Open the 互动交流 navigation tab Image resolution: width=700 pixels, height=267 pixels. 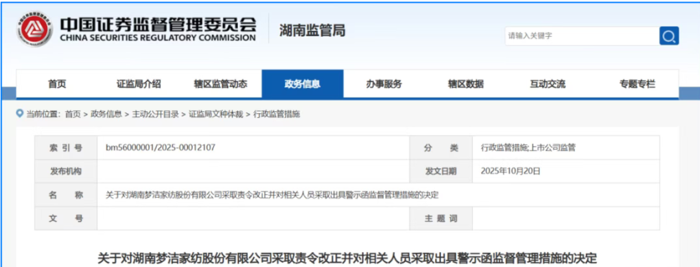point(548,83)
